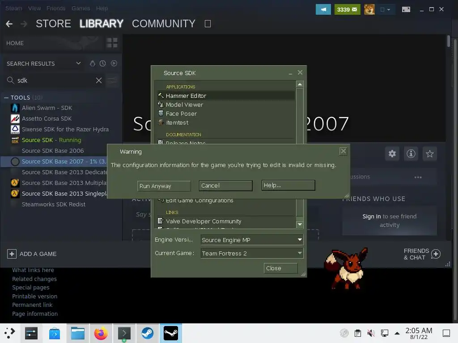Open the Discover store taskbar icon

(x=55, y=333)
